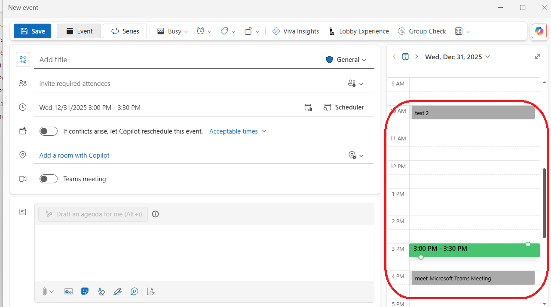Click the notes body icon

point(23,212)
